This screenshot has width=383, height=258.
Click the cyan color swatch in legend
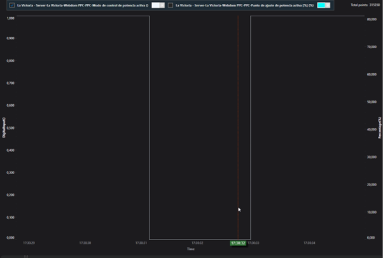[x=321, y=5]
